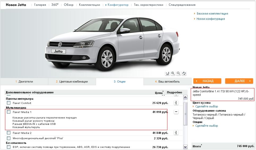Open details icon for Пакет Comfort
The image size is (256, 150).
[x=176, y=103]
